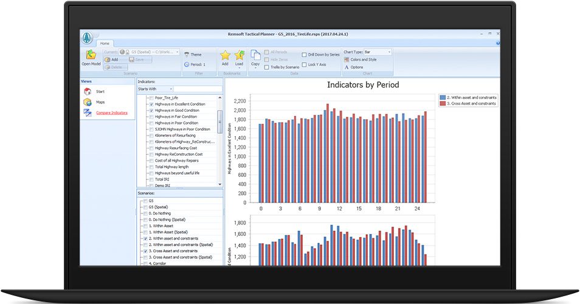
Task: Select Highways beyond useful life row
Action: coord(177,173)
